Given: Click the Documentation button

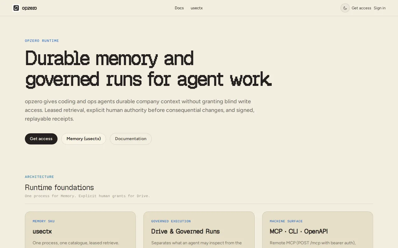Looking at the screenshot, I should point(131,139).
